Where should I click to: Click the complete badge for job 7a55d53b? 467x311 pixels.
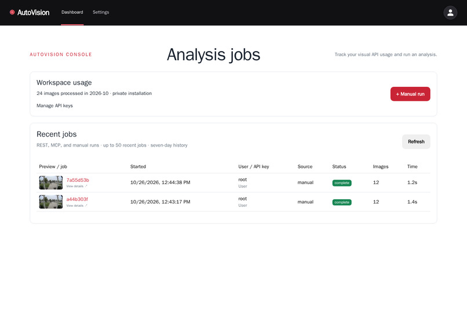[342, 183]
